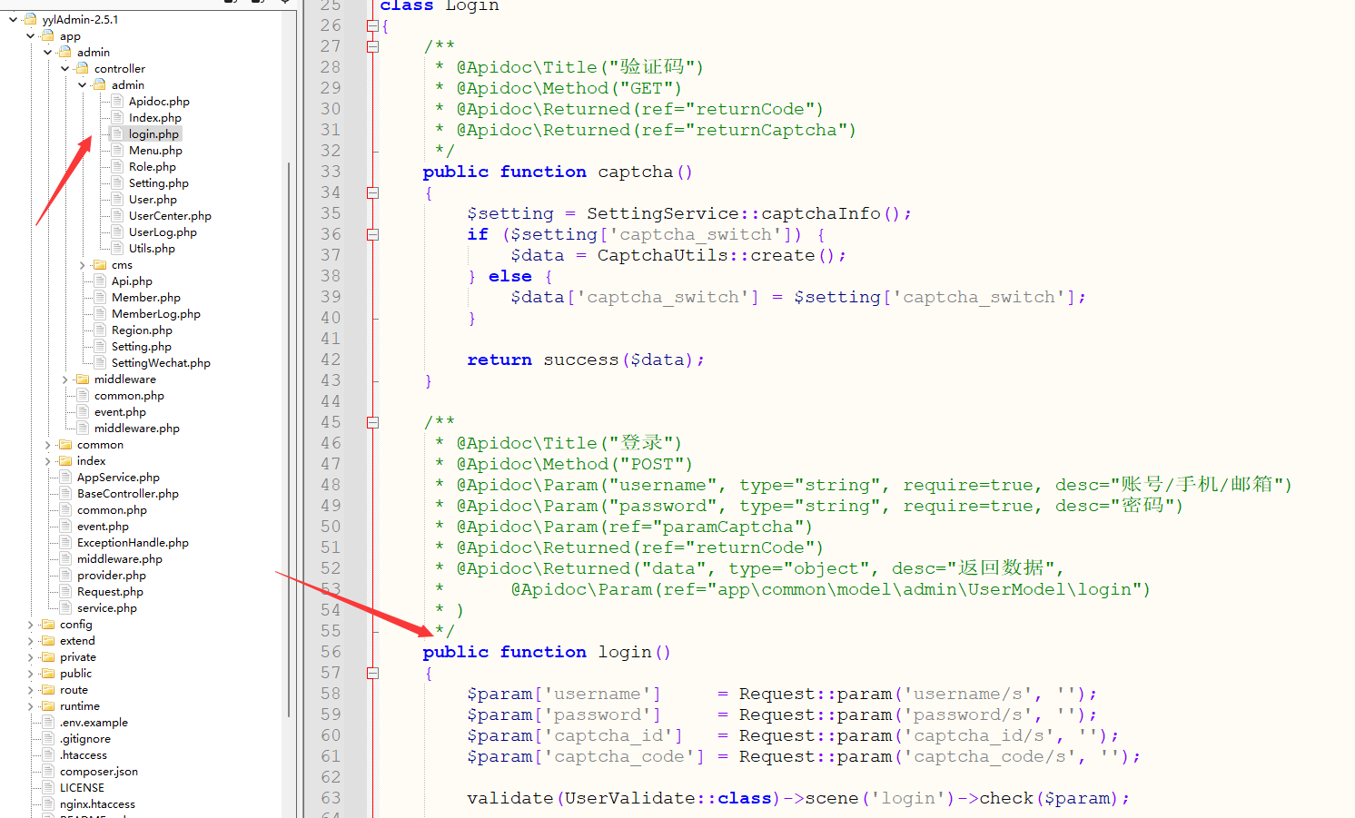Open Apidoc.php file

[159, 101]
